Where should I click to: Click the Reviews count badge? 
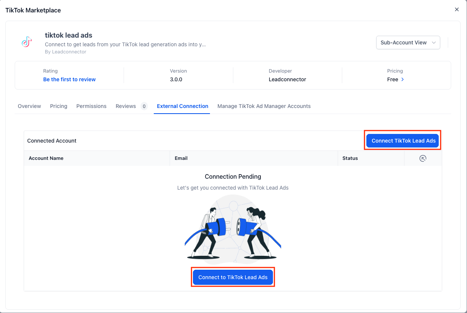coord(144,106)
